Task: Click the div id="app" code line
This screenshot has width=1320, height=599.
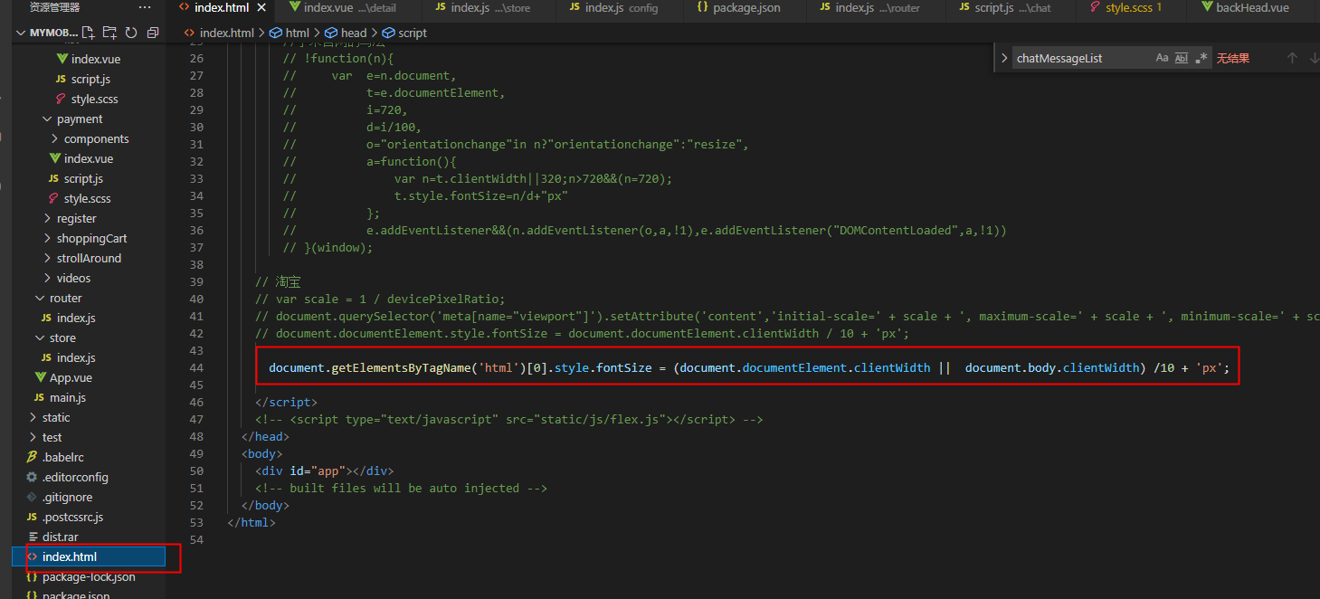Action: [x=324, y=471]
